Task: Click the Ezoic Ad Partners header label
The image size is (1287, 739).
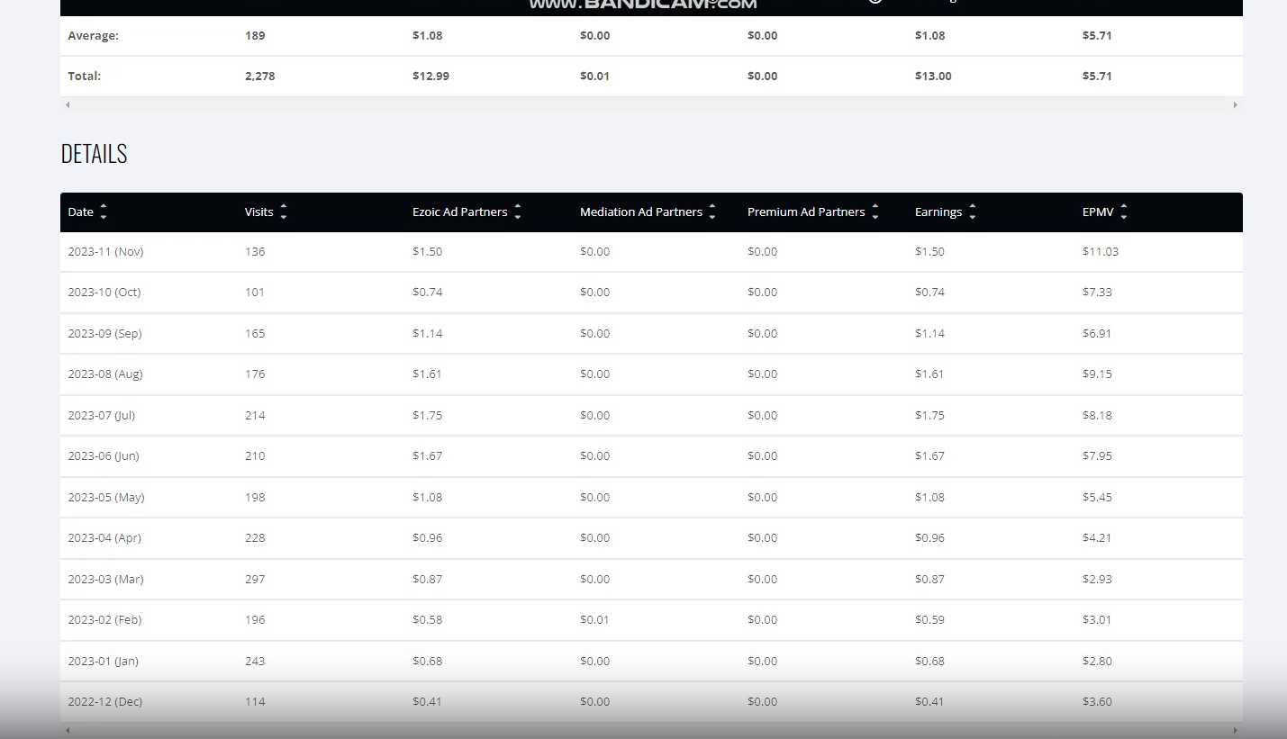Action: point(460,212)
